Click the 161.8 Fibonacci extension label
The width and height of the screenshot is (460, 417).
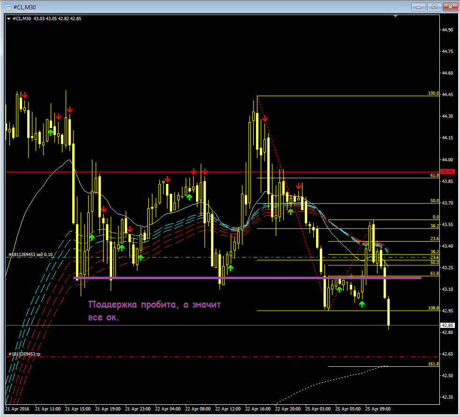point(434,364)
